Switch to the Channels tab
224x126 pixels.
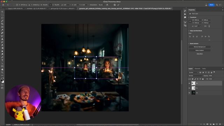[197, 69]
